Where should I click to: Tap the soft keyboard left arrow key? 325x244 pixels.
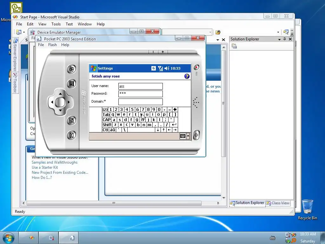point(169,130)
